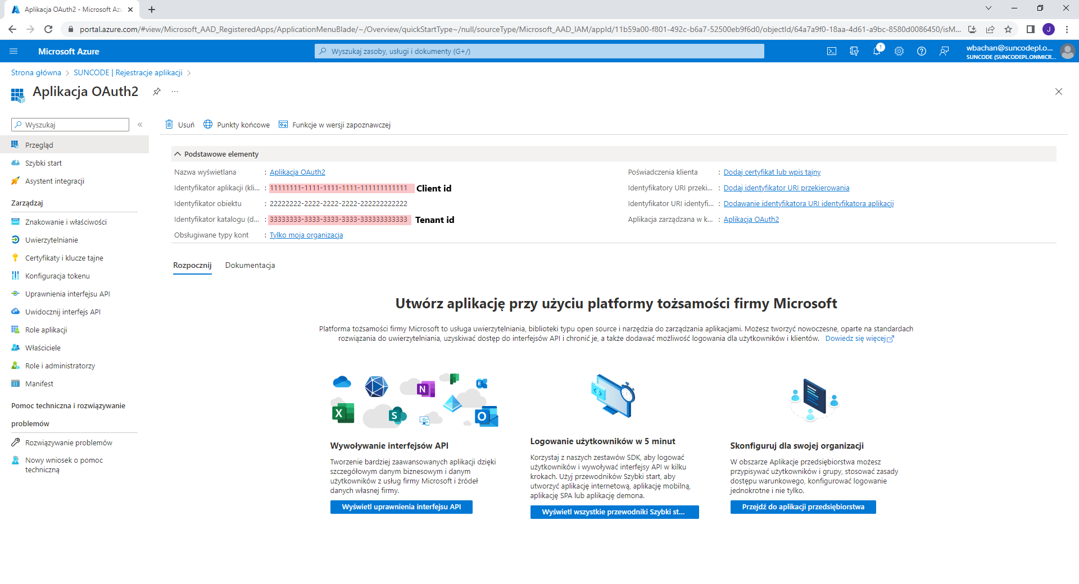Click Dodaj identyfikator URI przekierowania

coord(786,188)
